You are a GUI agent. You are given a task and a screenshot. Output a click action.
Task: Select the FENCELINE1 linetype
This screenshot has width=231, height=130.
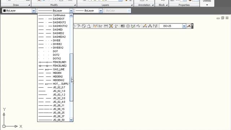53,62
